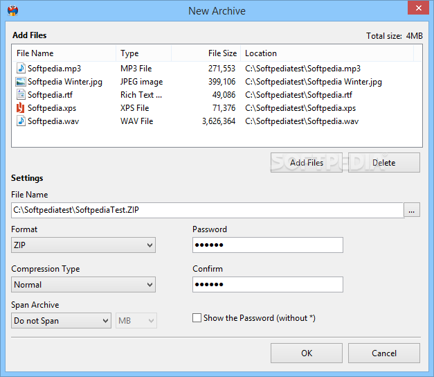Click the Password input field
434x377 pixels.
tap(268, 245)
